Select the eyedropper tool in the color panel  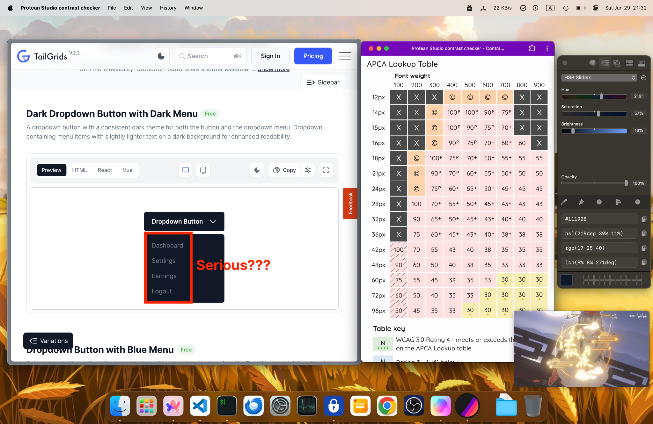pos(564,202)
